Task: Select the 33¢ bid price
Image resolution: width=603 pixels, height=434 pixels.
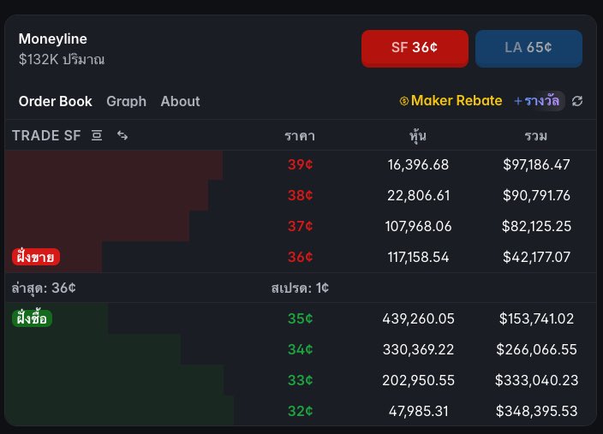Action: point(301,380)
